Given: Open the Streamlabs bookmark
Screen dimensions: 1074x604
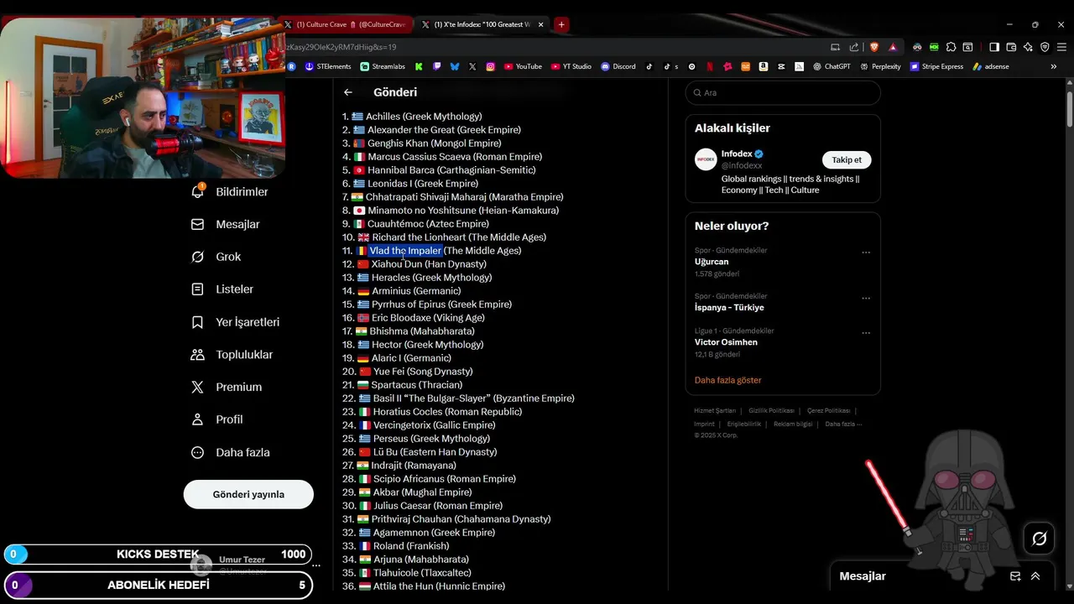Looking at the screenshot, I should click(383, 66).
